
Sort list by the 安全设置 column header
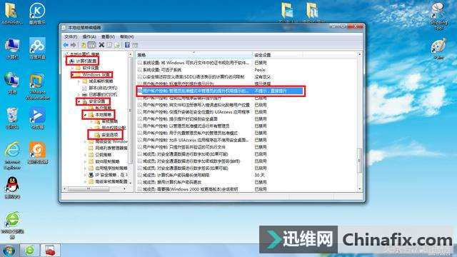click(x=278, y=55)
